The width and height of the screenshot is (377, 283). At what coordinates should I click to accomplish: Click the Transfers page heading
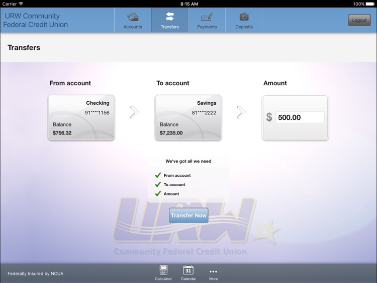coord(24,47)
